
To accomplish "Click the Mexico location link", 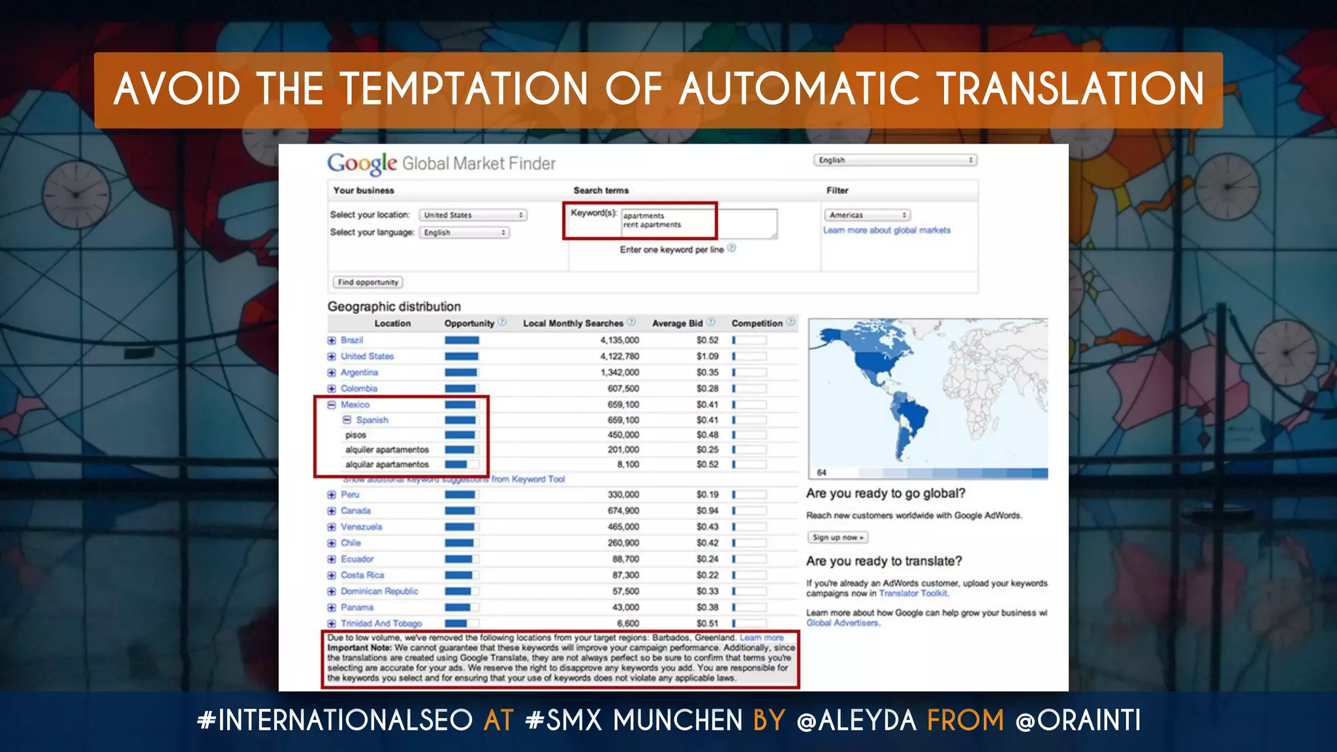I will [354, 405].
